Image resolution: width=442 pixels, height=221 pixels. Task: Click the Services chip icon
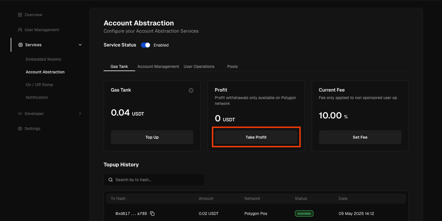(21, 45)
